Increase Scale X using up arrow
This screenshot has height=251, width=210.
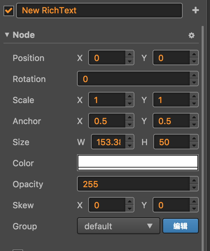coord(130,97)
